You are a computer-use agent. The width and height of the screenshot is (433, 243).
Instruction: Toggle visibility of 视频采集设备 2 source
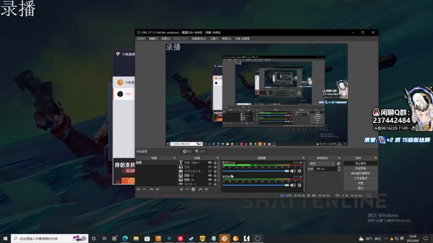[210, 171]
